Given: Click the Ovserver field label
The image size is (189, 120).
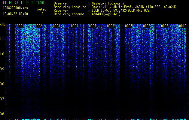Looking at the screenshot, I should [x=61, y=3].
